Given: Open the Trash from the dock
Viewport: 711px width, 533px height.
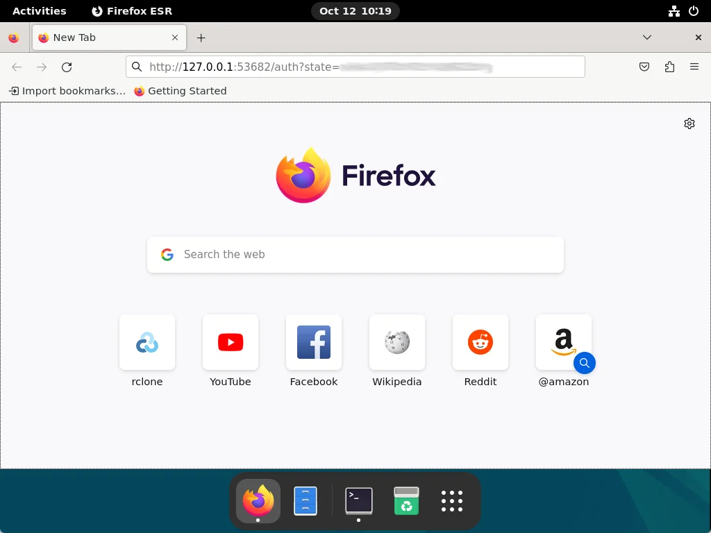Looking at the screenshot, I should 406,500.
